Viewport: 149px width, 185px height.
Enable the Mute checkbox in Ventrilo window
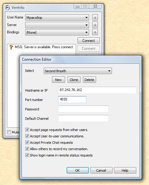click(9, 132)
